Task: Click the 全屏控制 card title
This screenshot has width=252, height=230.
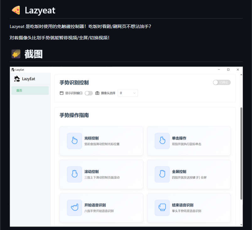Action: click(x=179, y=172)
